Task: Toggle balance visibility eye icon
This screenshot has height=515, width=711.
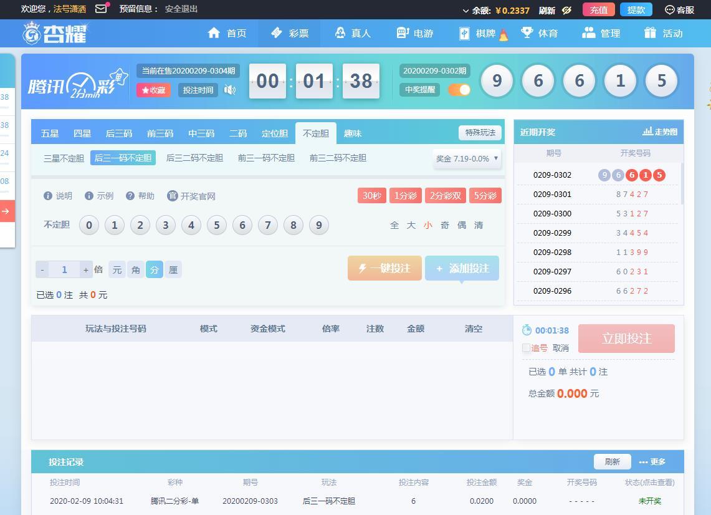Action: (x=566, y=10)
